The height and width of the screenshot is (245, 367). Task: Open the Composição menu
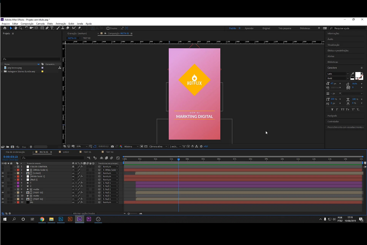pyautogui.click(x=27, y=24)
